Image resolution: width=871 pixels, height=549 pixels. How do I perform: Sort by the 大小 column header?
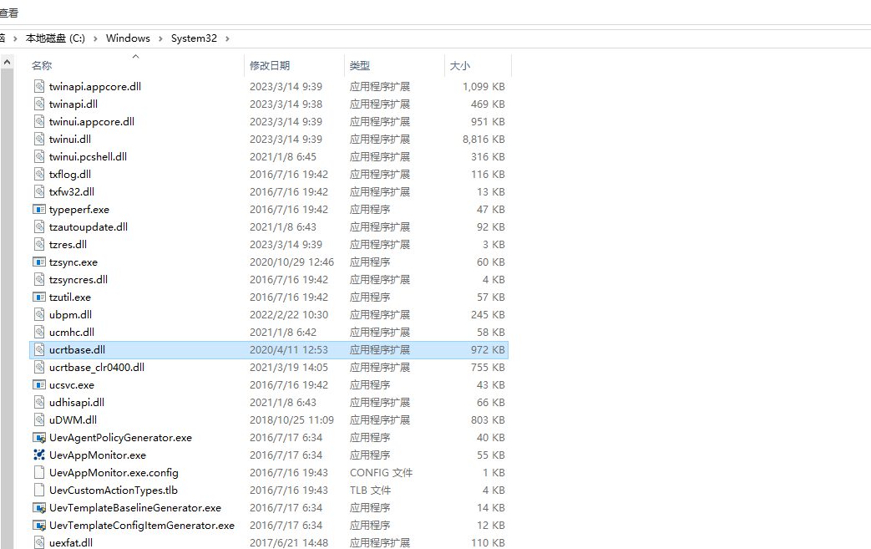(459, 65)
